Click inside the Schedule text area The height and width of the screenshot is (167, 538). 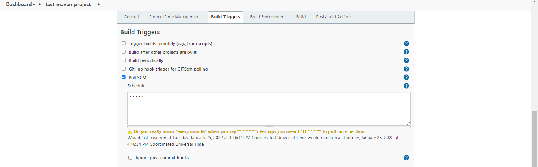(x=269, y=109)
